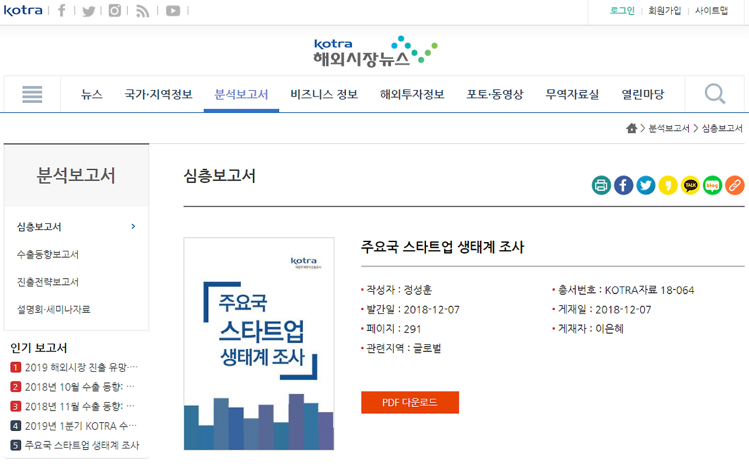The height and width of the screenshot is (466, 749).
Task: Expand the 심층보고서 sidebar item chevron
Action: [133, 226]
